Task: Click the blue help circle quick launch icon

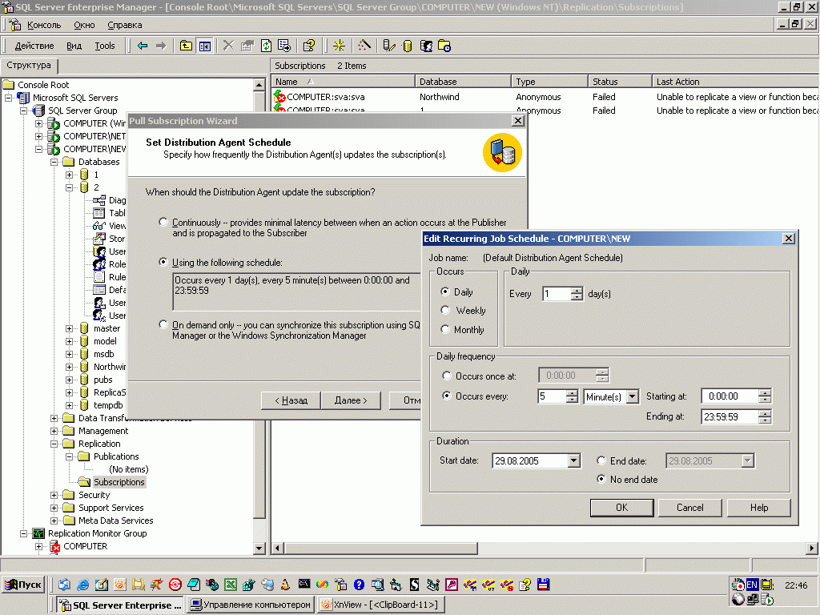Action: click(x=359, y=585)
